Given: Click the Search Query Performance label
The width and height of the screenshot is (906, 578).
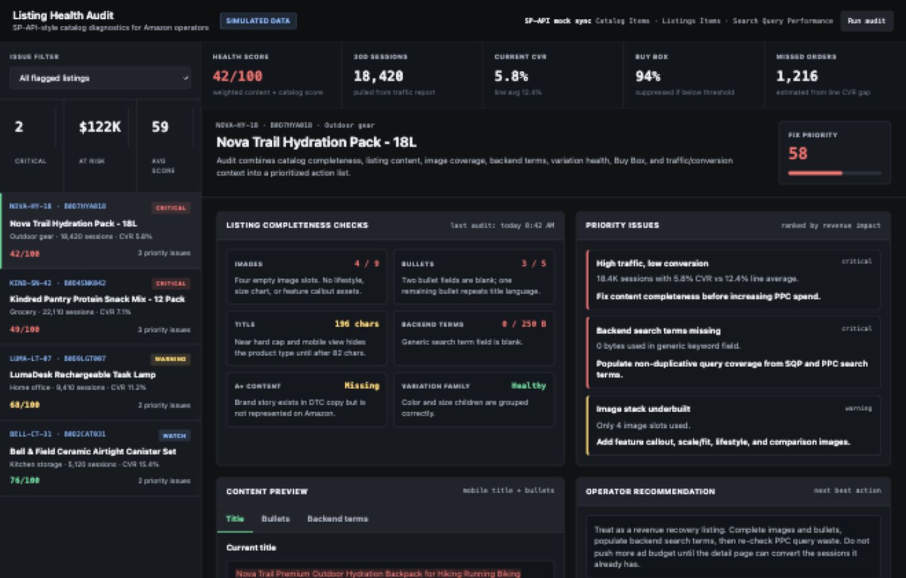Looking at the screenshot, I should (x=783, y=21).
